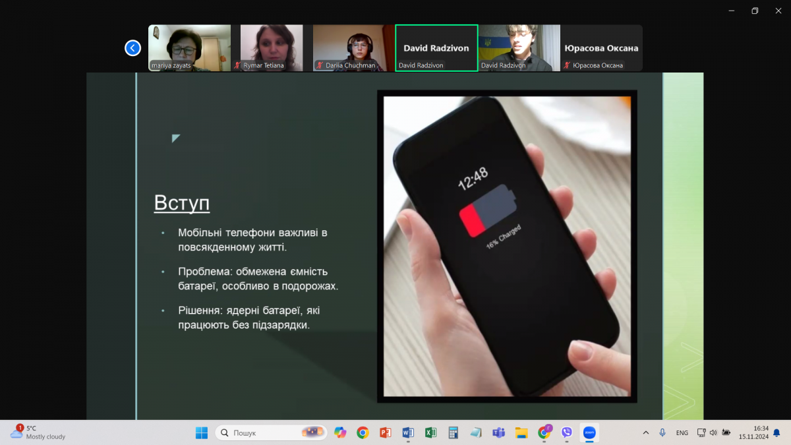791x445 pixels.
Task: Click the Вступ slide heading
Action: click(x=182, y=203)
